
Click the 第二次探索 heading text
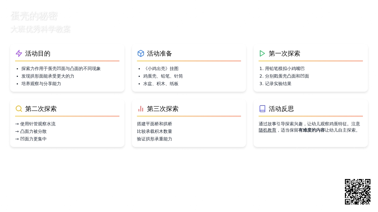pyautogui.click(x=41, y=109)
